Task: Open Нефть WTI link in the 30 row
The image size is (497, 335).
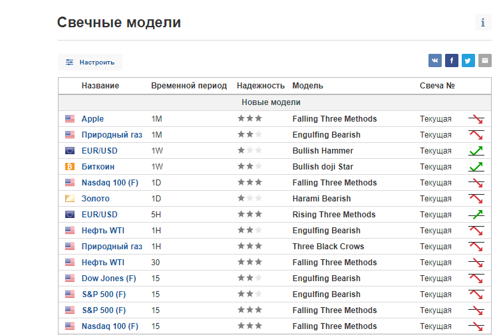Action: point(103,262)
